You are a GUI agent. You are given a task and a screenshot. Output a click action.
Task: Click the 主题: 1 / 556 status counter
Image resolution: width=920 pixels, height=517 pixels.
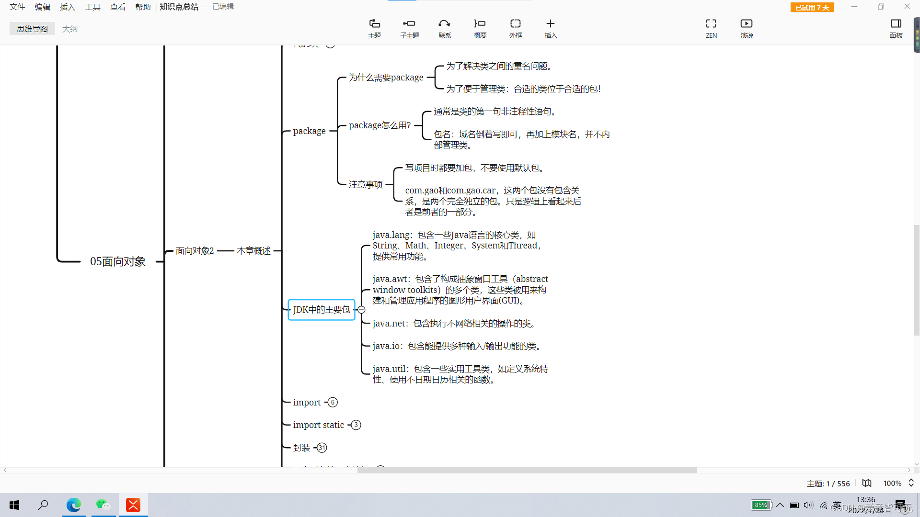point(828,483)
